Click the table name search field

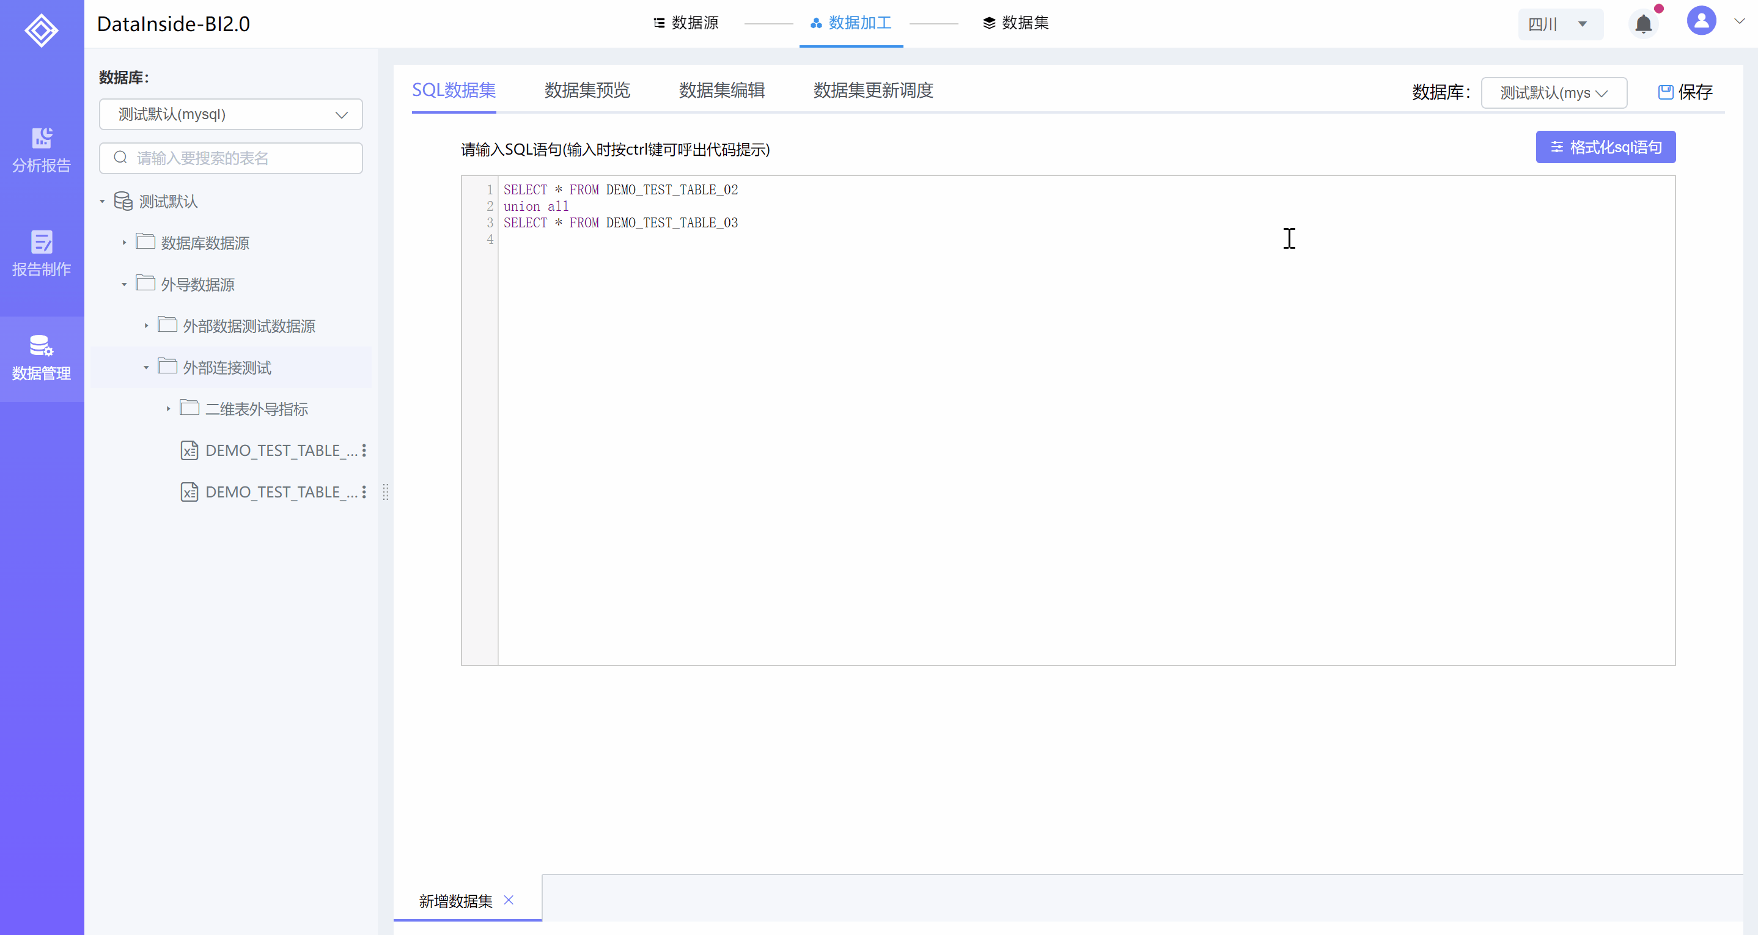230,158
